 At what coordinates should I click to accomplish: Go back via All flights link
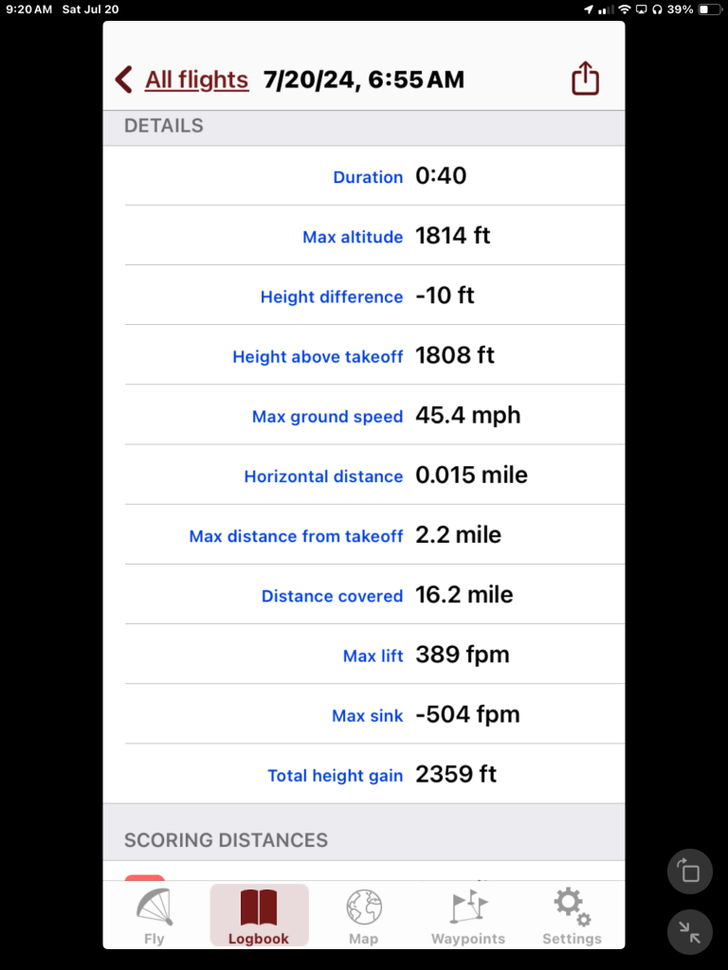pyautogui.click(x=196, y=80)
